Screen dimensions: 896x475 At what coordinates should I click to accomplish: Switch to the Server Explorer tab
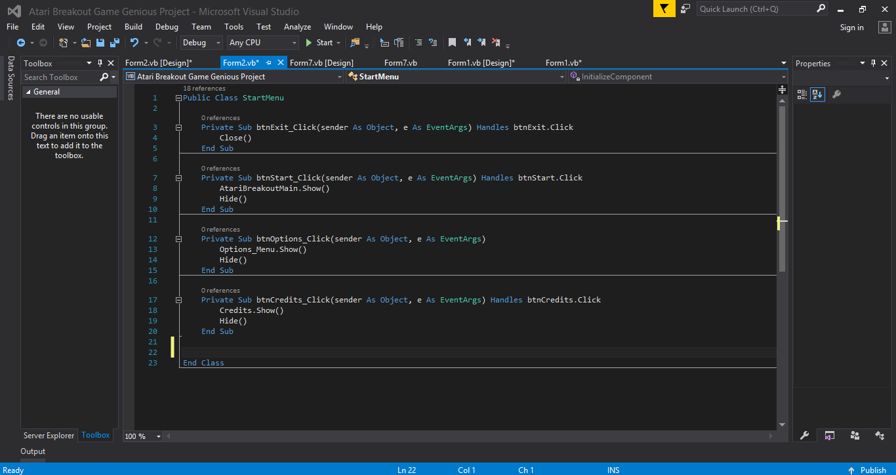[x=49, y=436]
